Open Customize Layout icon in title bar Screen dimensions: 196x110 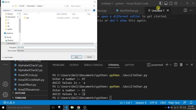tap(176, 3)
